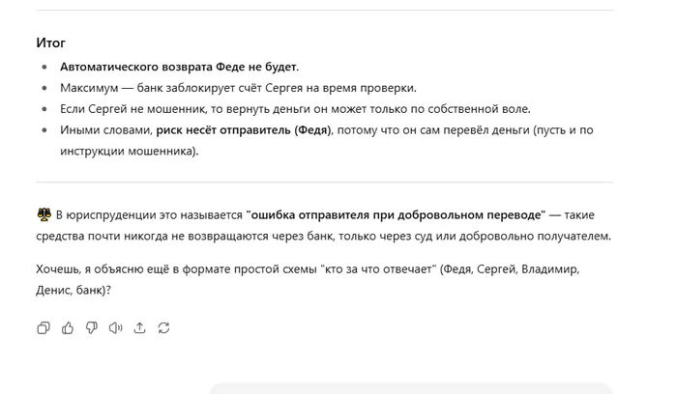This screenshot has height=394, width=677.
Task: Regenerate the response with the circular arrows
Action: [164, 328]
